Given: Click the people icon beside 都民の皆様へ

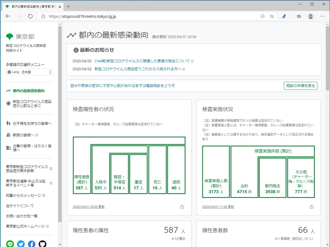Looking at the screenshot, I should [x=9, y=135].
